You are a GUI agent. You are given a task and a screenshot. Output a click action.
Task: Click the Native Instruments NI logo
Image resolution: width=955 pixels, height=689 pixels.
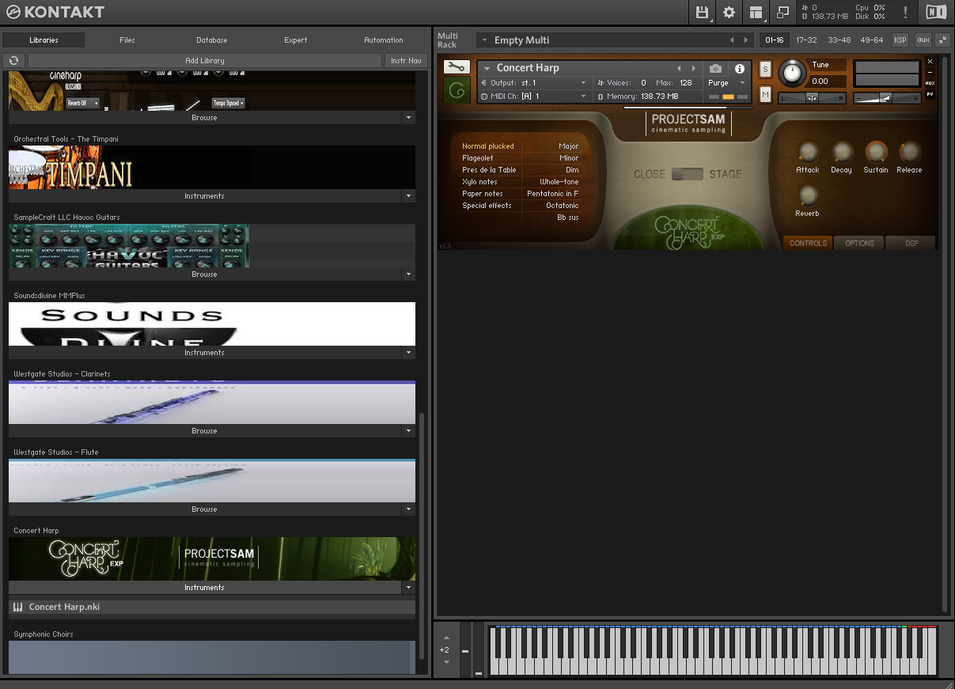935,12
